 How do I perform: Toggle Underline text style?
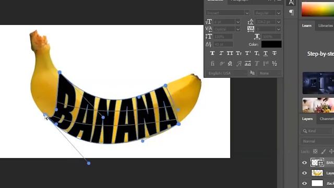[x=266, y=53]
